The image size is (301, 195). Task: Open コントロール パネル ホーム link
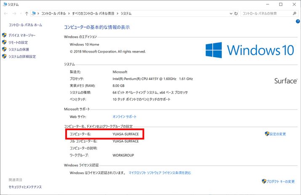pos(25,25)
